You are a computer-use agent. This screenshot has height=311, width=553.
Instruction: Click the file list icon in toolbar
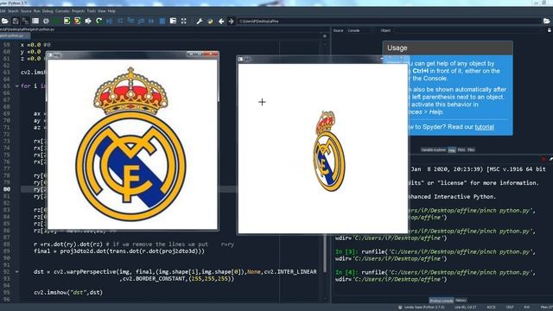point(35,21)
